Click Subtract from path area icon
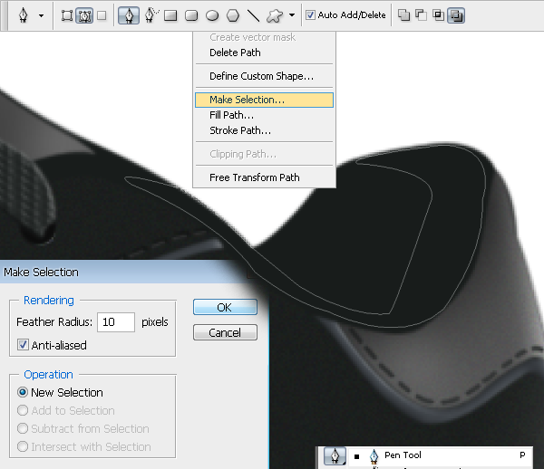 tap(421, 15)
